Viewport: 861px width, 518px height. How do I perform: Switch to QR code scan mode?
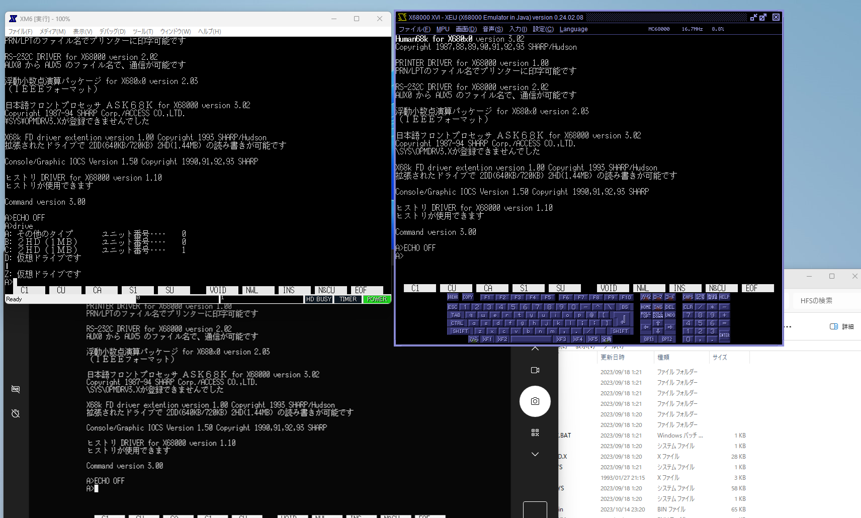[x=535, y=433]
